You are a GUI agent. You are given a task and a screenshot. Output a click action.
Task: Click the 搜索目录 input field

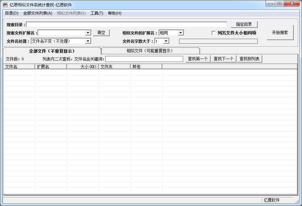click(126, 25)
